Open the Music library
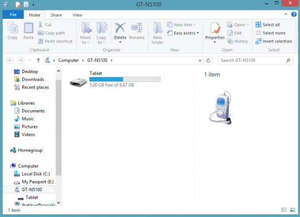300x217 pixels. [24, 118]
